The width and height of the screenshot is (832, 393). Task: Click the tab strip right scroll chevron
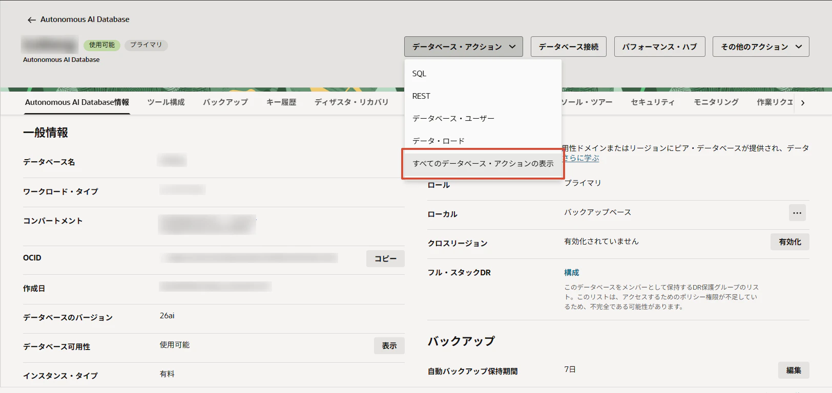803,103
